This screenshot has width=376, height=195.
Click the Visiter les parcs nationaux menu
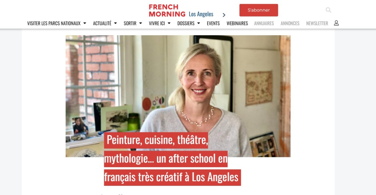[x=54, y=23]
